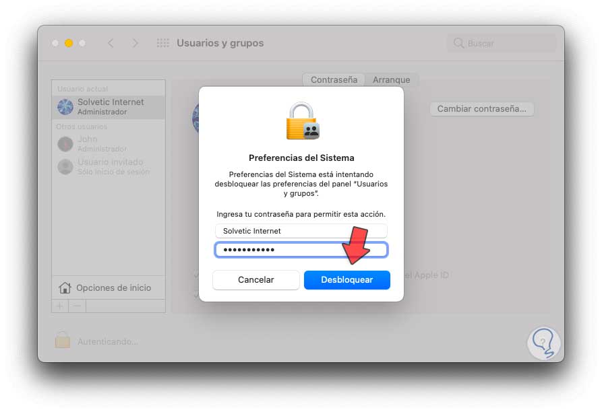602x412 pixels.
Task: Click the Buscar search field
Action: [502, 43]
